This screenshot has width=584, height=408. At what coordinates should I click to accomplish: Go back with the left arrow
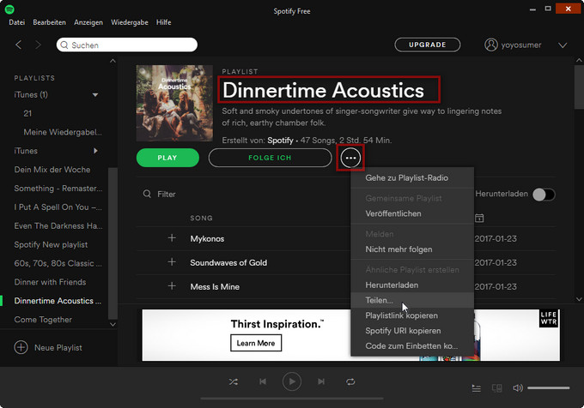[18, 45]
